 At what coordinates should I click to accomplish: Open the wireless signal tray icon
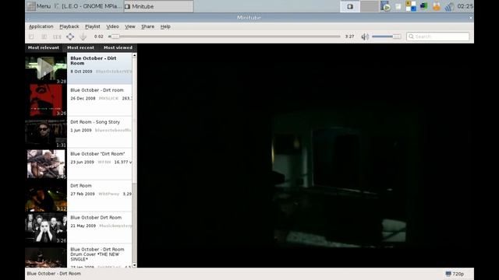point(449,6)
